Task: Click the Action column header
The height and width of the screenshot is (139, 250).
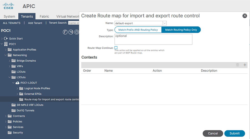Action: (x=157, y=71)
